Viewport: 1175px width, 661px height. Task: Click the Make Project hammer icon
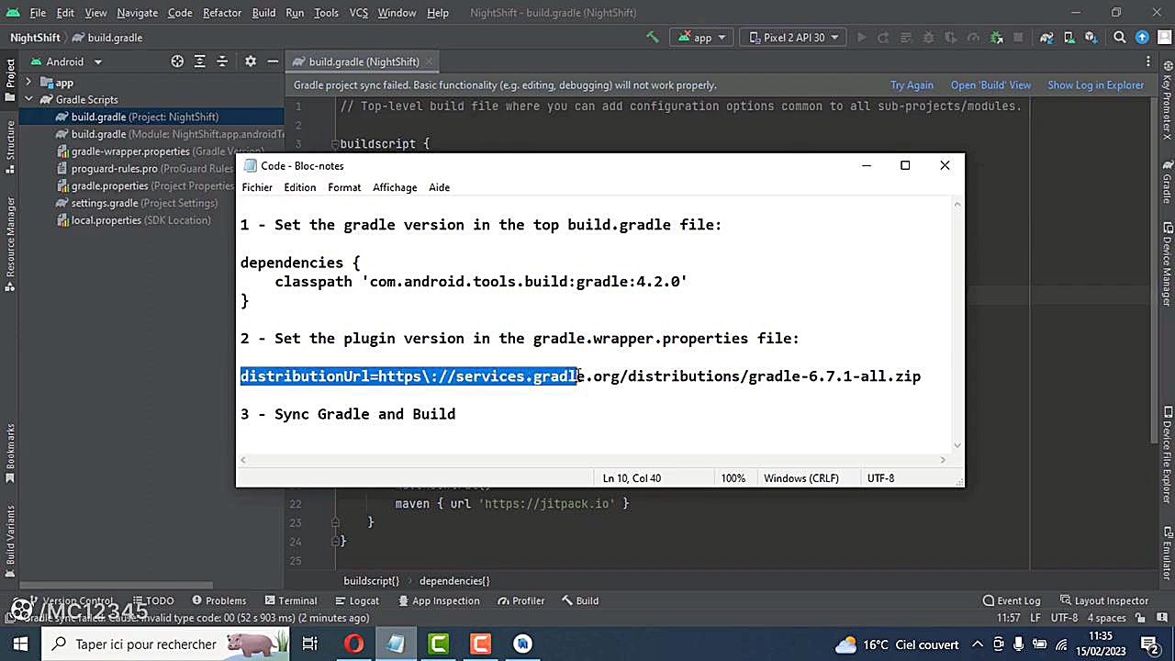click(653, 38)
